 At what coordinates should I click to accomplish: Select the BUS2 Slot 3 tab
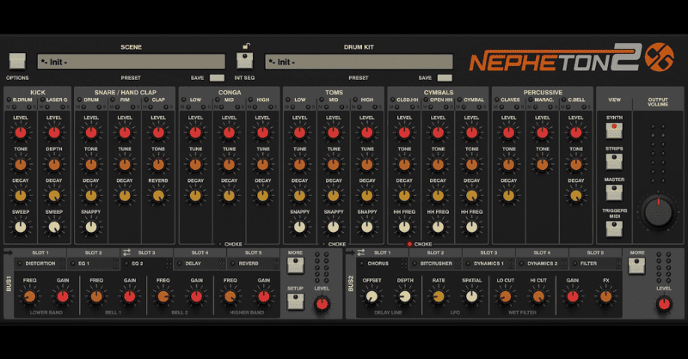[488, 253]
